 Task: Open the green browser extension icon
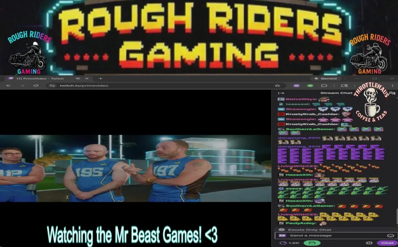click(x=310, y=85)
